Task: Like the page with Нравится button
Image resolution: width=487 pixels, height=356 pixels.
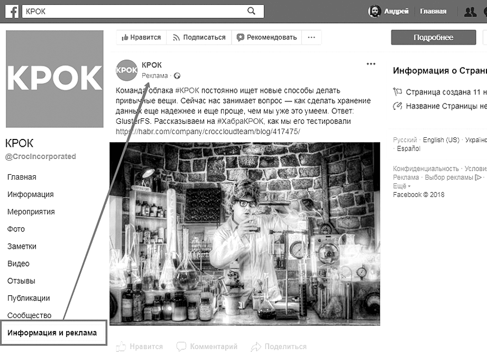Action: coord(141,38)
